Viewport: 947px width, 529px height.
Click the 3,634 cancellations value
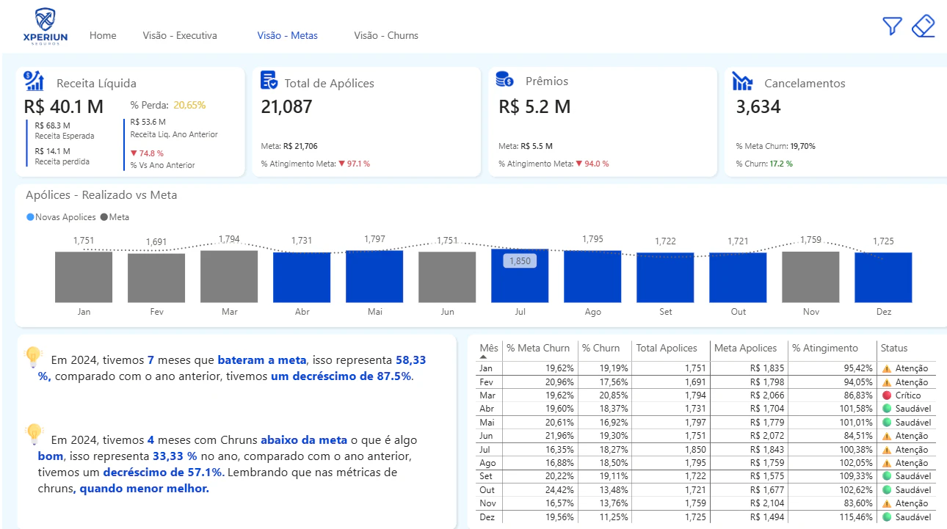[x=758, y=106]
